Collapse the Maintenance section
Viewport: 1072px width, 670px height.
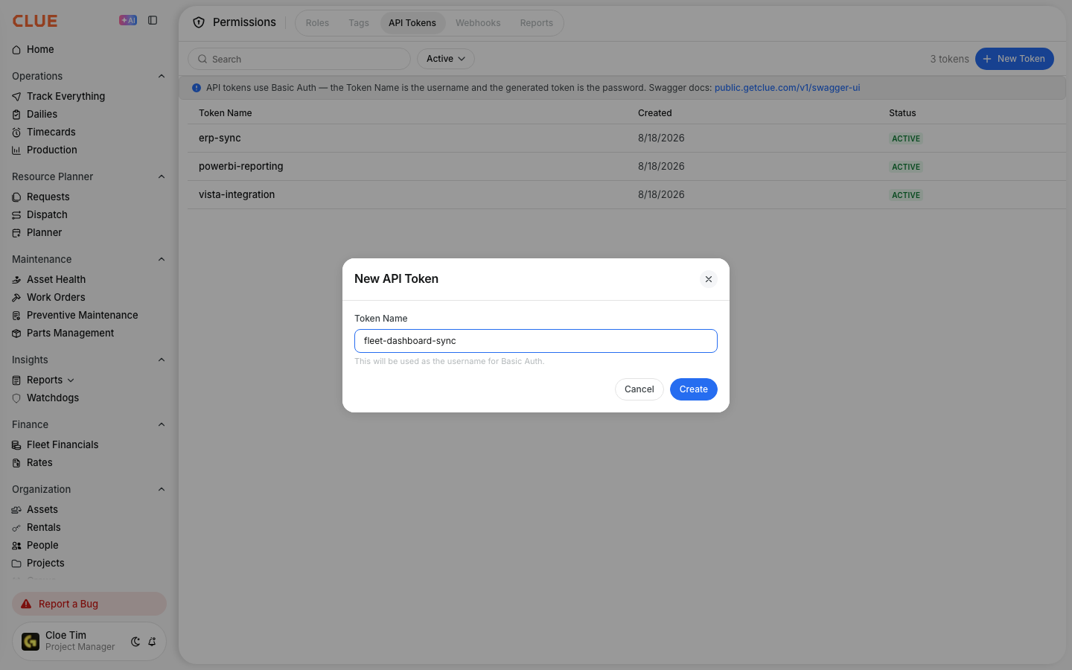pos(162,259)
